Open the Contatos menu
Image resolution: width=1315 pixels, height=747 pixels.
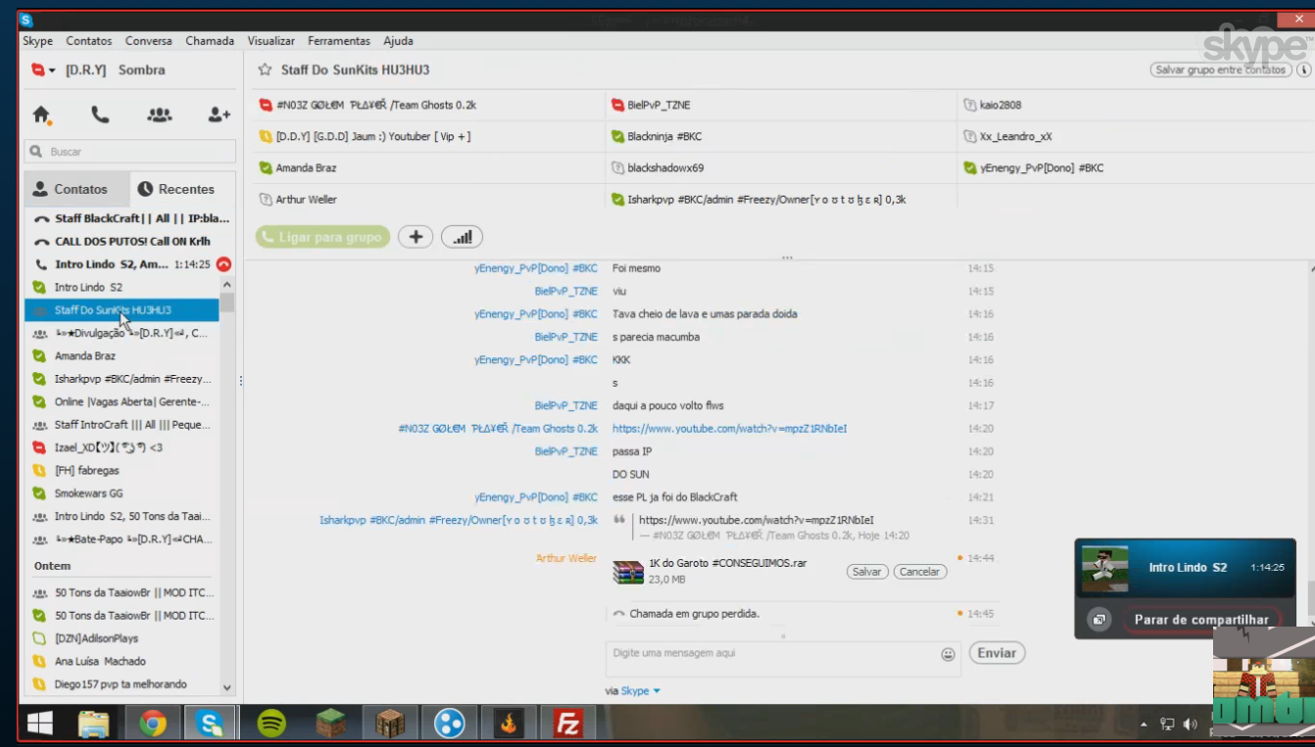[x=89, y=41]
